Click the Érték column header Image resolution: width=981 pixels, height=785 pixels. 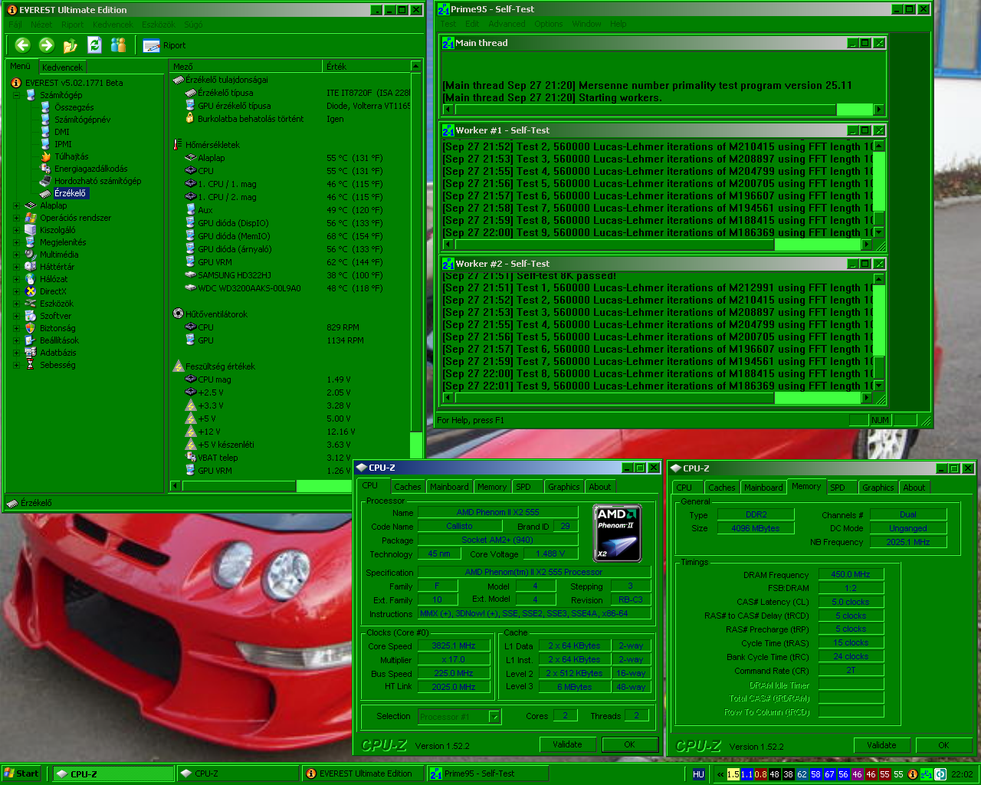pos(366,67)
